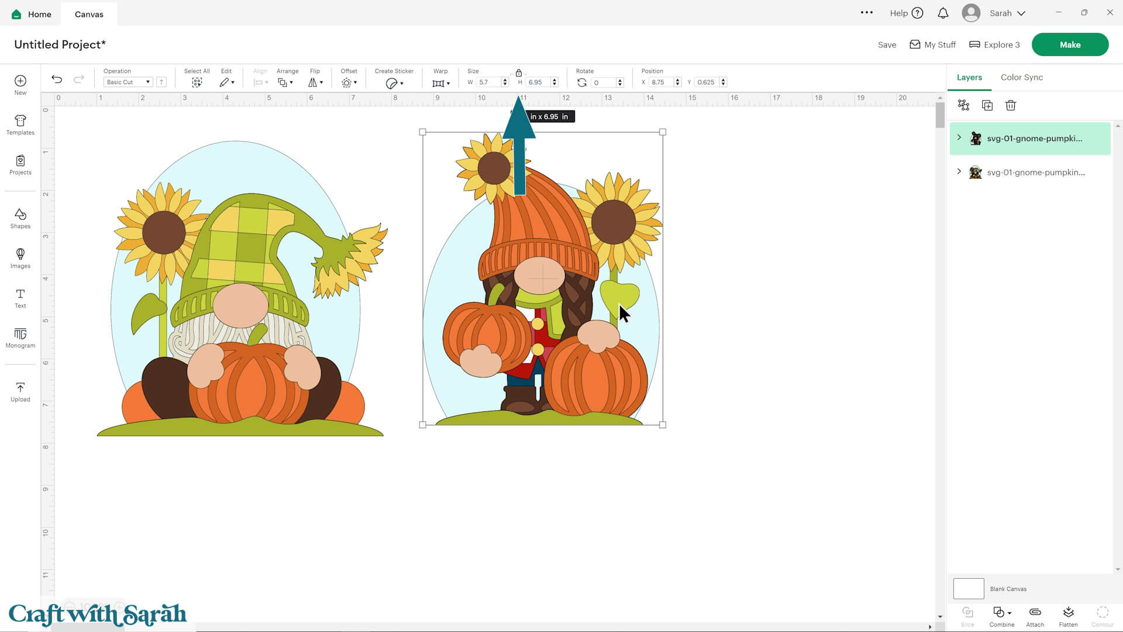1123x632 pixels.
Task: Switch to the Home tab
Action: (x=30, y=13)
